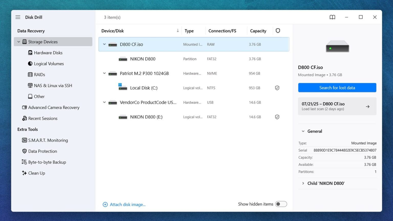
Task: Click the protection shield beside NIKON D800 (E:)
Action: pyautogui.click(x=277, y=117)
